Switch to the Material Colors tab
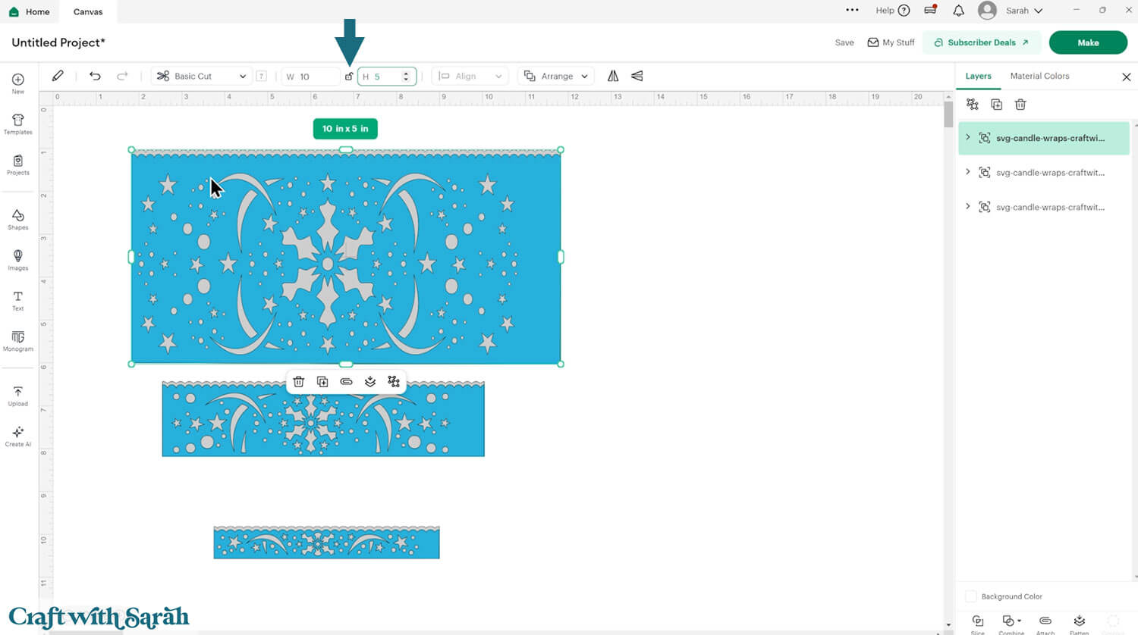Viewport: 1138px width, 635px height. pyautogui.click(x=1039, y=76)
